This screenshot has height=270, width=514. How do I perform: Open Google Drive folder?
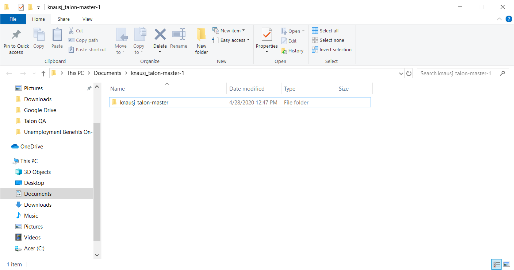(40, 110)
